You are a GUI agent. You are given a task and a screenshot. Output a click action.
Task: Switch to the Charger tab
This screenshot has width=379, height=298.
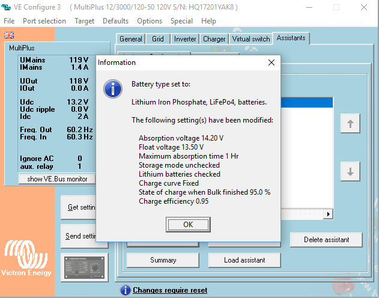(214, 39)
